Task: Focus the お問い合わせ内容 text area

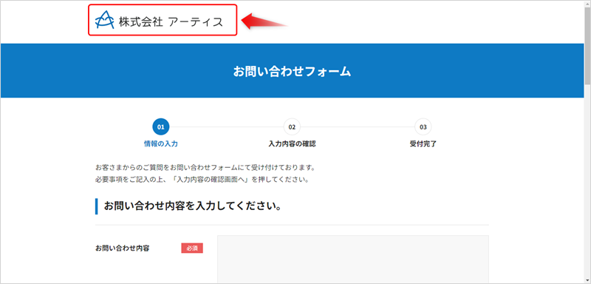Action: (x=353, y=260)
